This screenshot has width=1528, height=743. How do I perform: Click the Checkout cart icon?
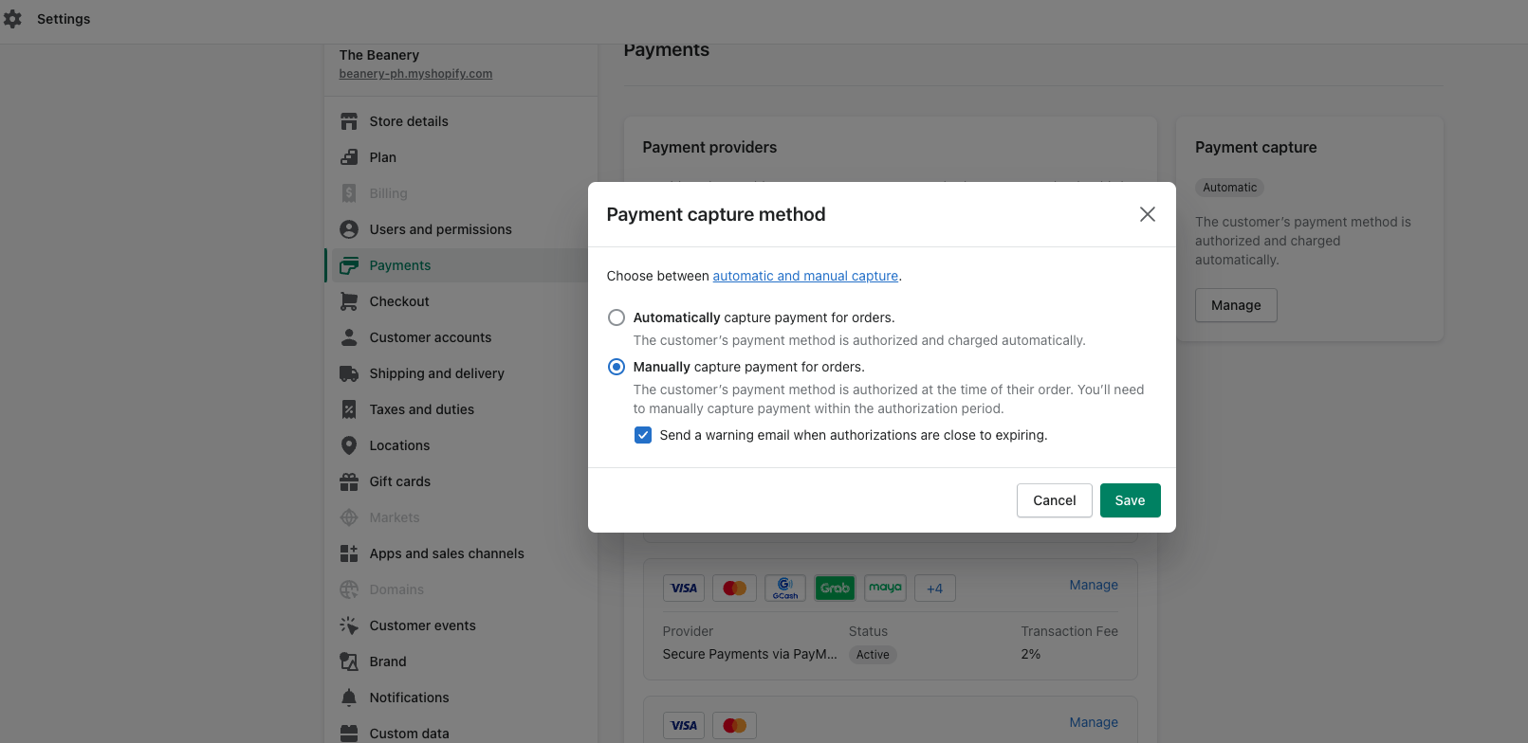point(349,301)
